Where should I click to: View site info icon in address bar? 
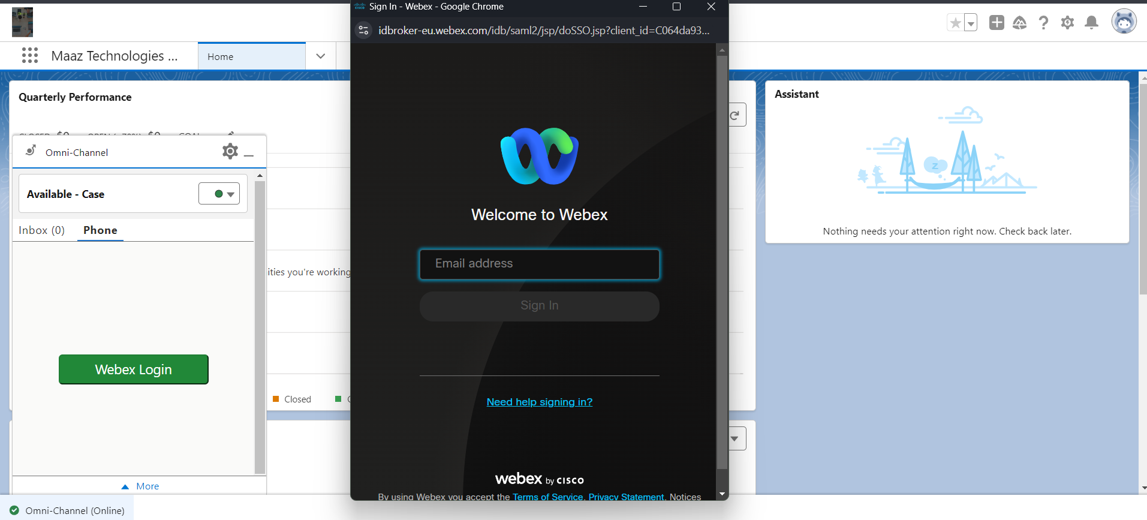[363, 30]
